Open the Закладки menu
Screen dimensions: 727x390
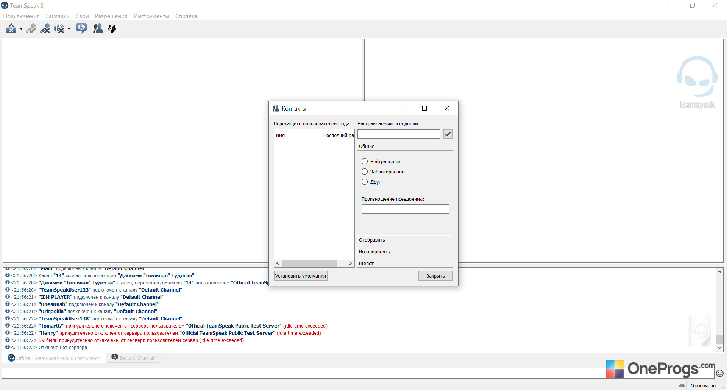click(x=58, y=16)
